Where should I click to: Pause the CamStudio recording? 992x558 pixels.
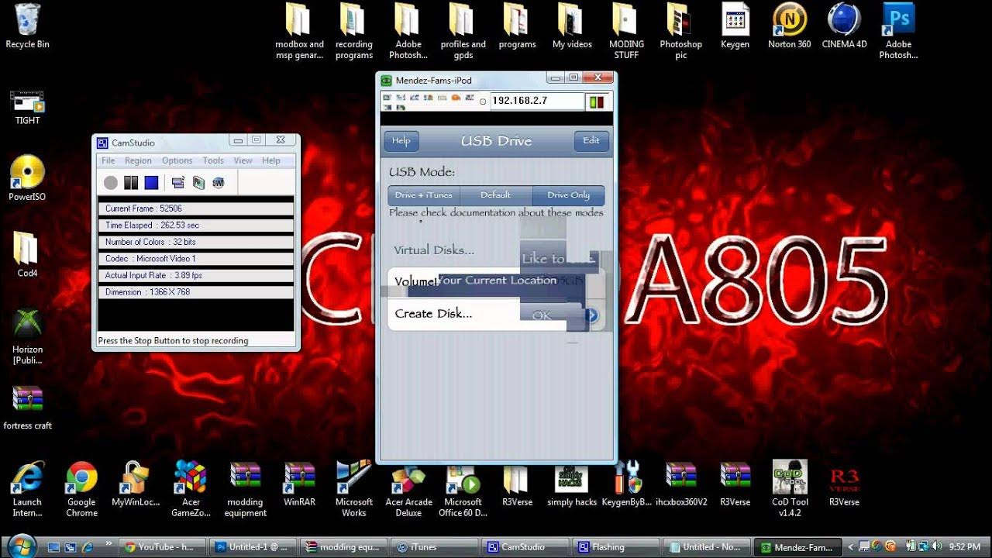point(131,183)
